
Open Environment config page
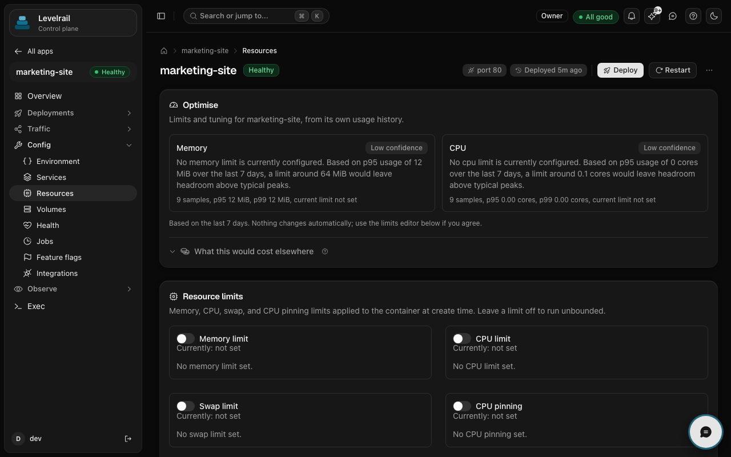[73, 161]
